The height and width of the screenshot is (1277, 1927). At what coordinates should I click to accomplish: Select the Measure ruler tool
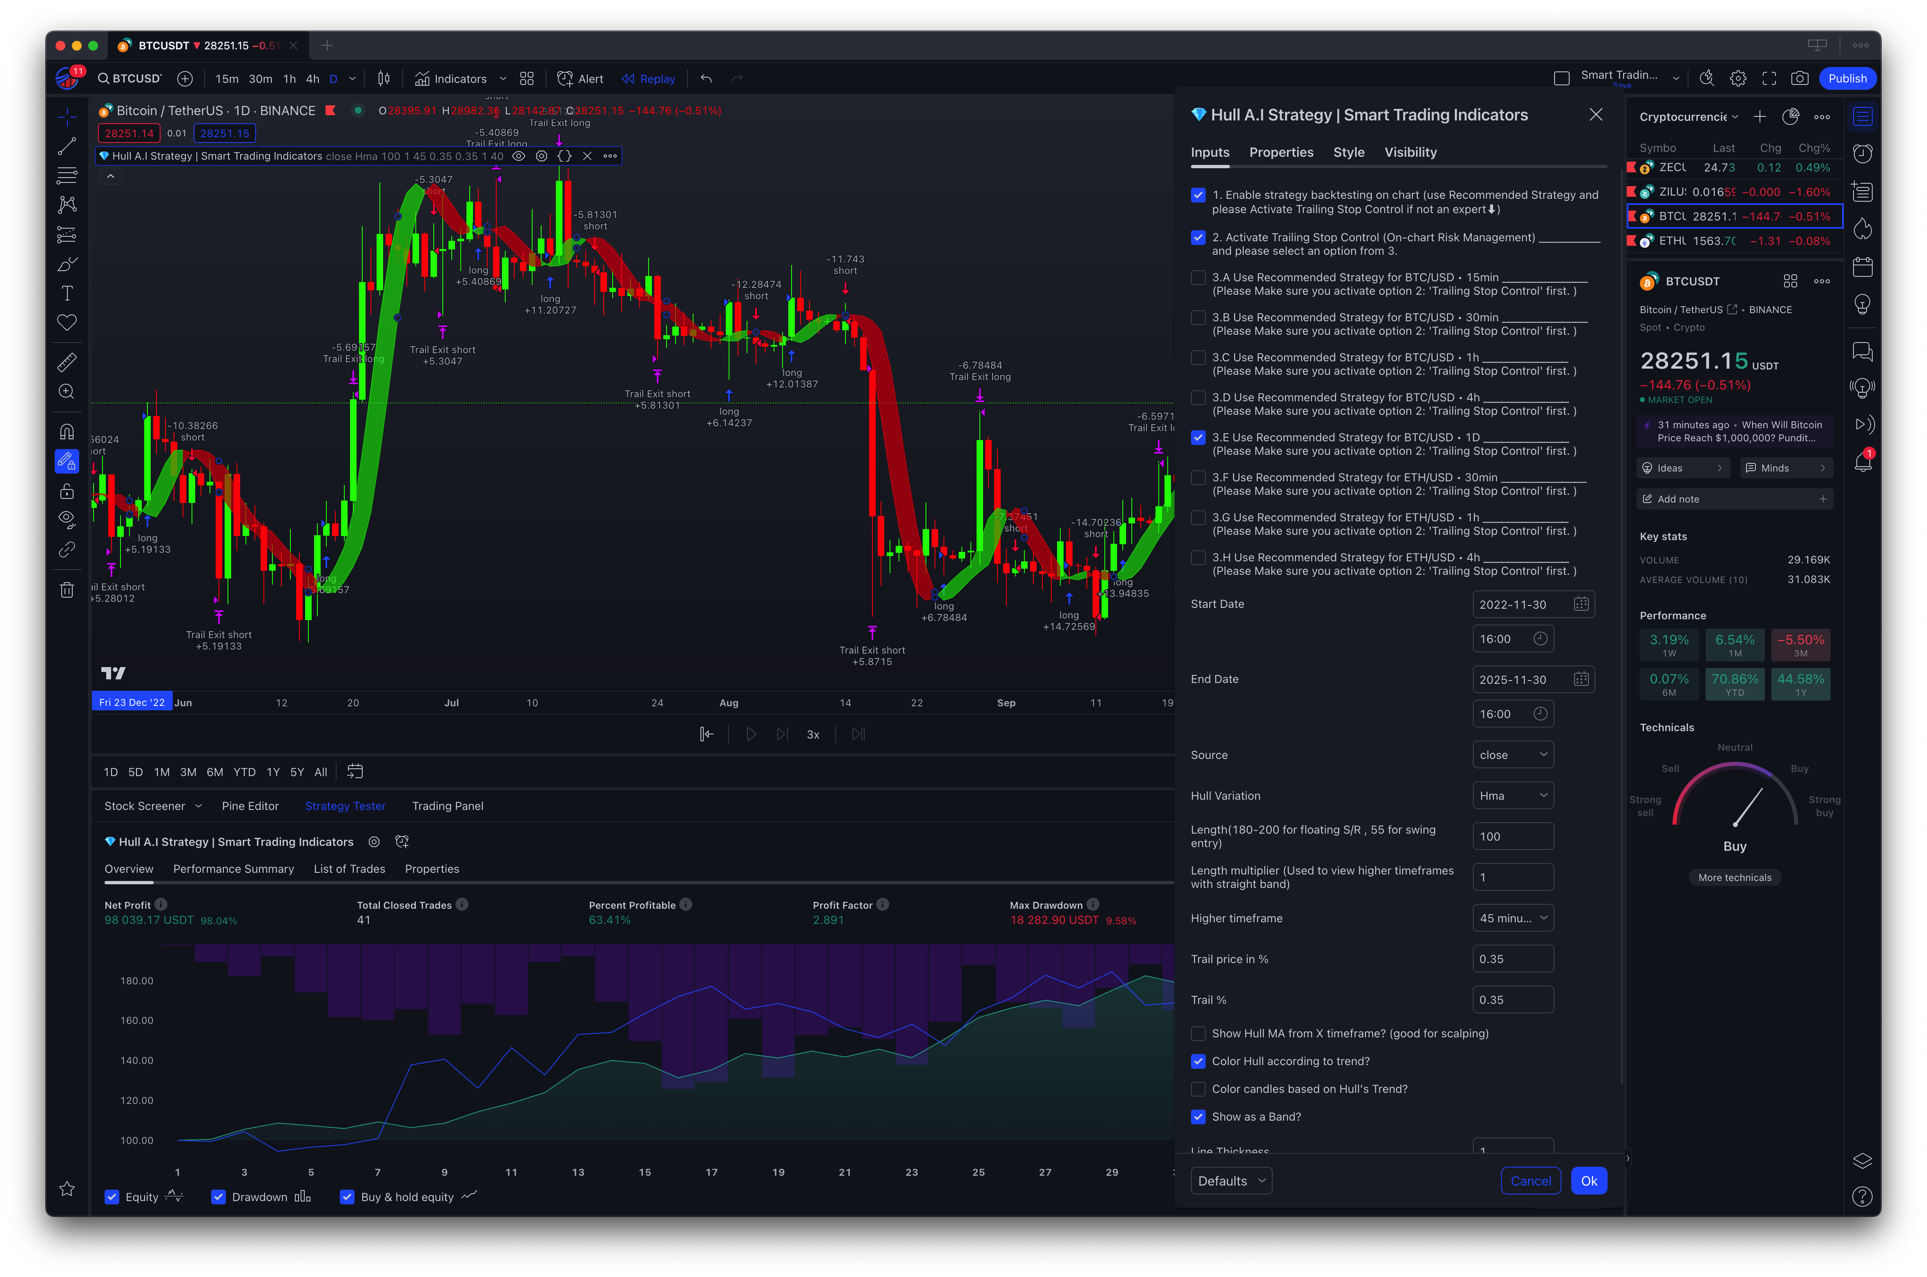[x=67, y=363]
